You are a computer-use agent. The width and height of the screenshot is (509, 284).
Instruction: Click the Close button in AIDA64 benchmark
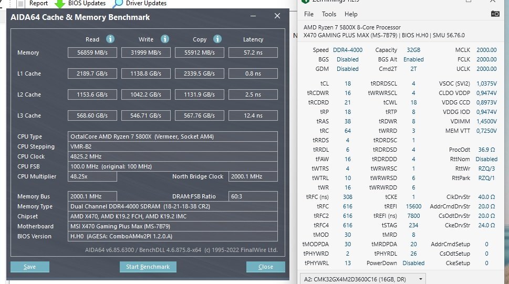point(266,267)
